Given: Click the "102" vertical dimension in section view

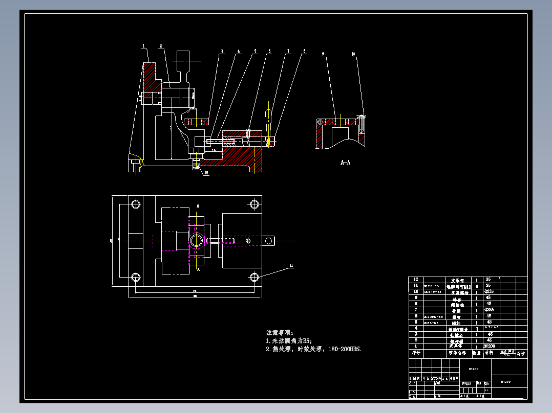Looking at the screenshot, I should [x=170, y=128].
